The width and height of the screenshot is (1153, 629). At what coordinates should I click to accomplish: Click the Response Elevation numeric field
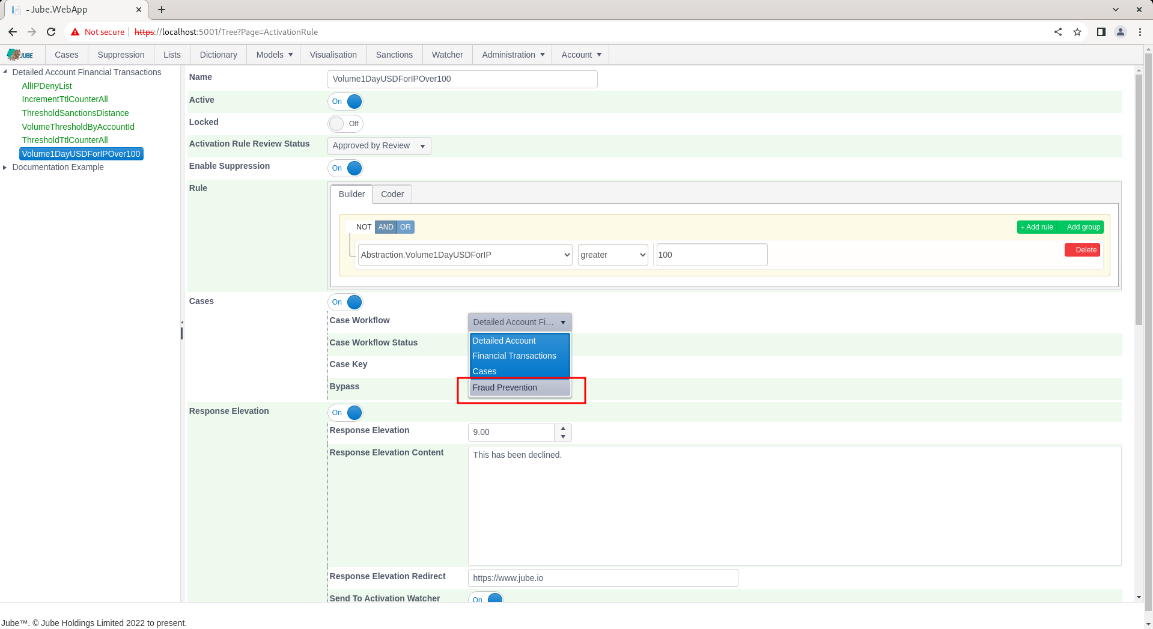[x=511, y=433]
